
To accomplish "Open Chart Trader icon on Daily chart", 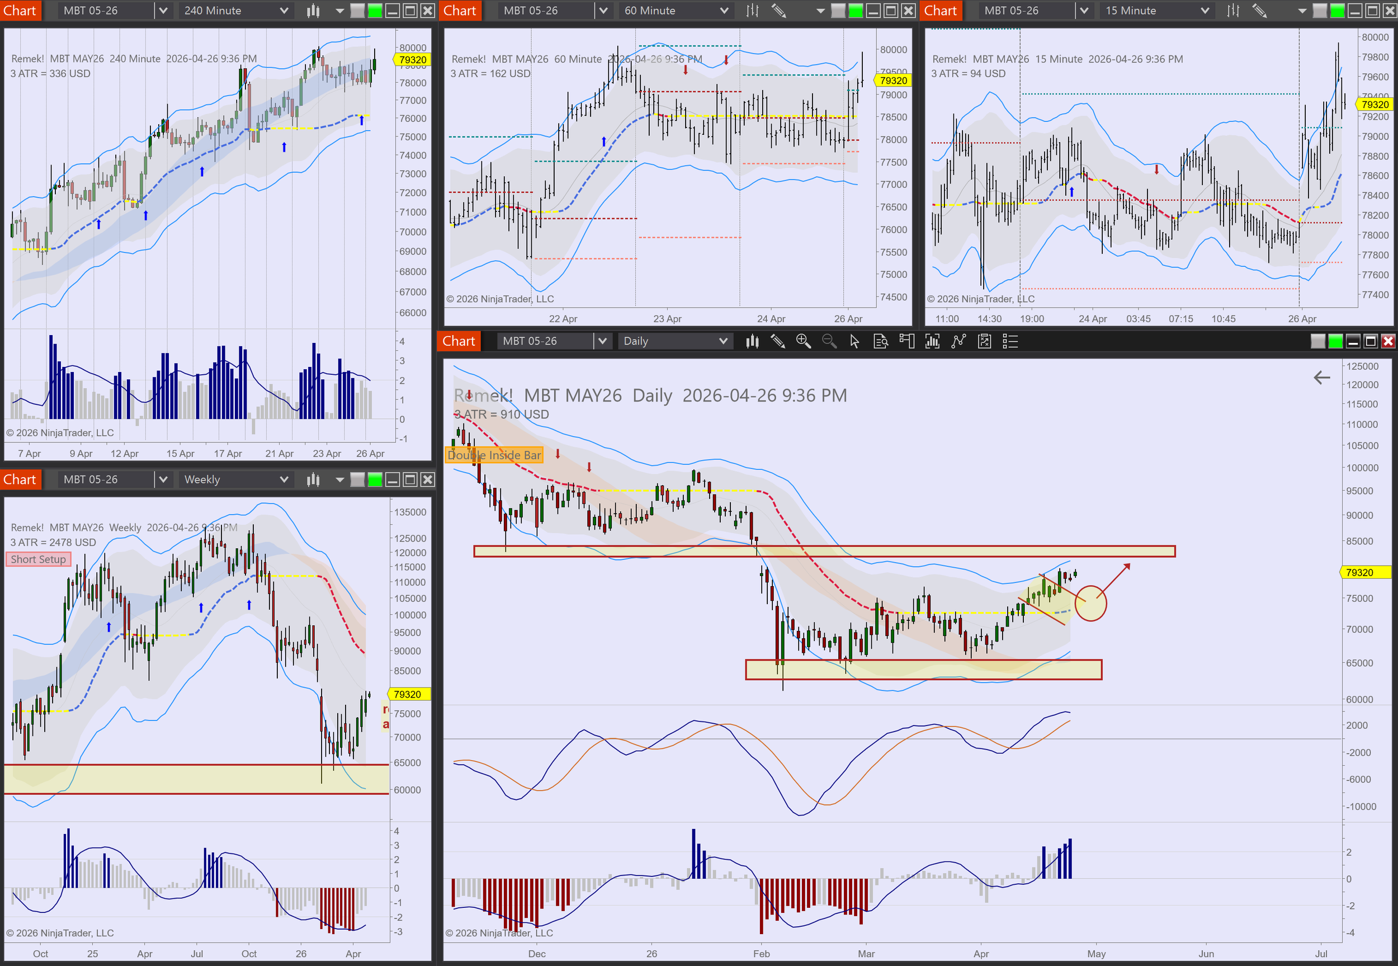I will [x=906, y=341].
